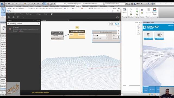Image resolution: width=174 pixels, height=98 pixels.
Task: Click the directory output port of Directory.FromPath
Action: click(x=82, y=34)
